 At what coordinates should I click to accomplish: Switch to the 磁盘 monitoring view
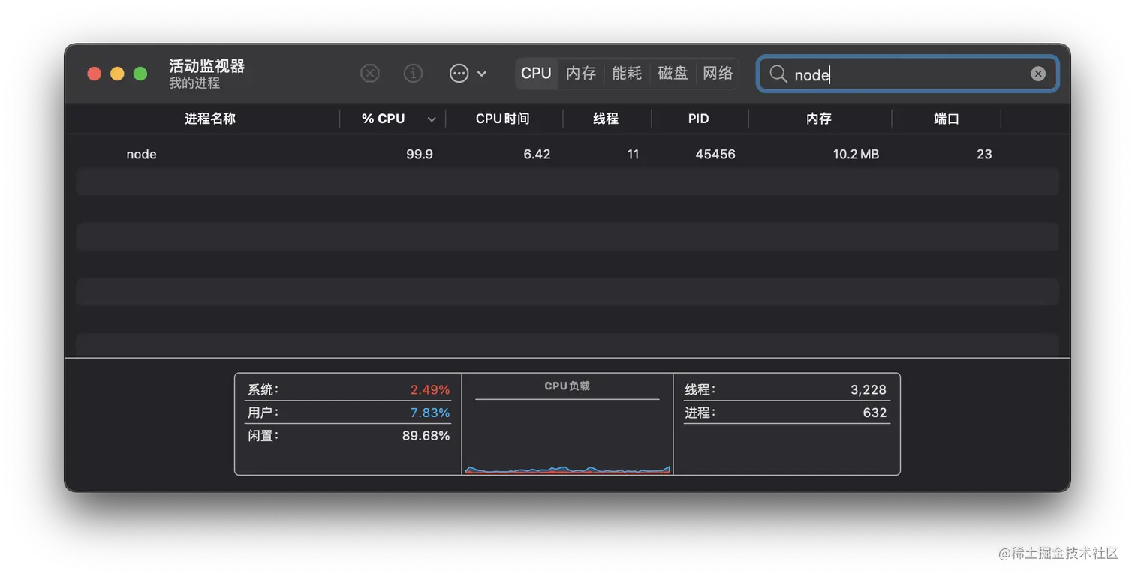pyautogui.click(x=672, y=73)
